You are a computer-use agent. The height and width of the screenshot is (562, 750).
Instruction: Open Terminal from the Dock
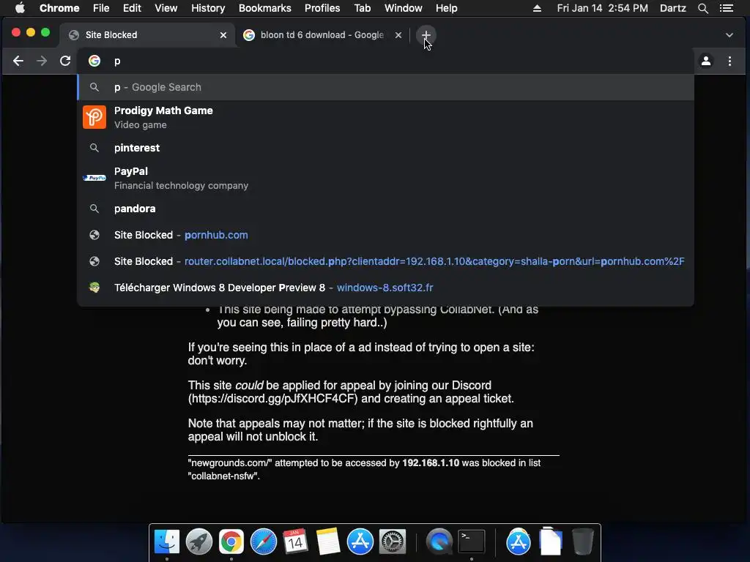(x=472, y=542)
